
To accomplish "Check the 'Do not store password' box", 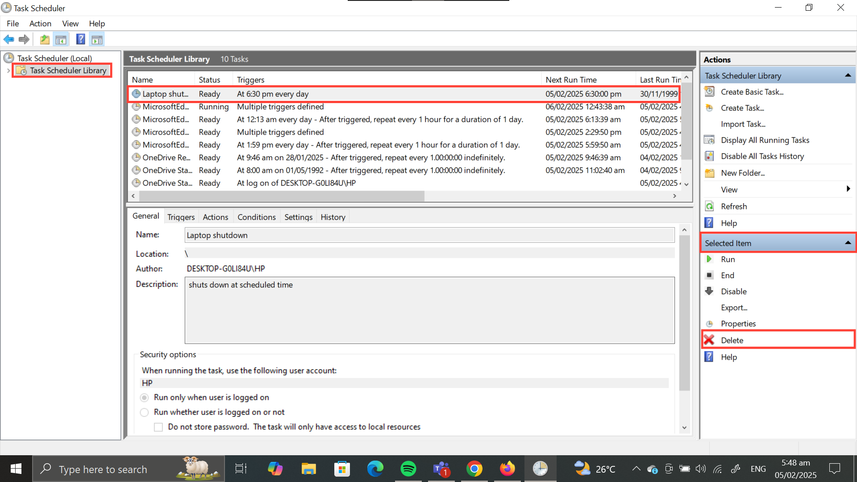I will click(158, 427).
